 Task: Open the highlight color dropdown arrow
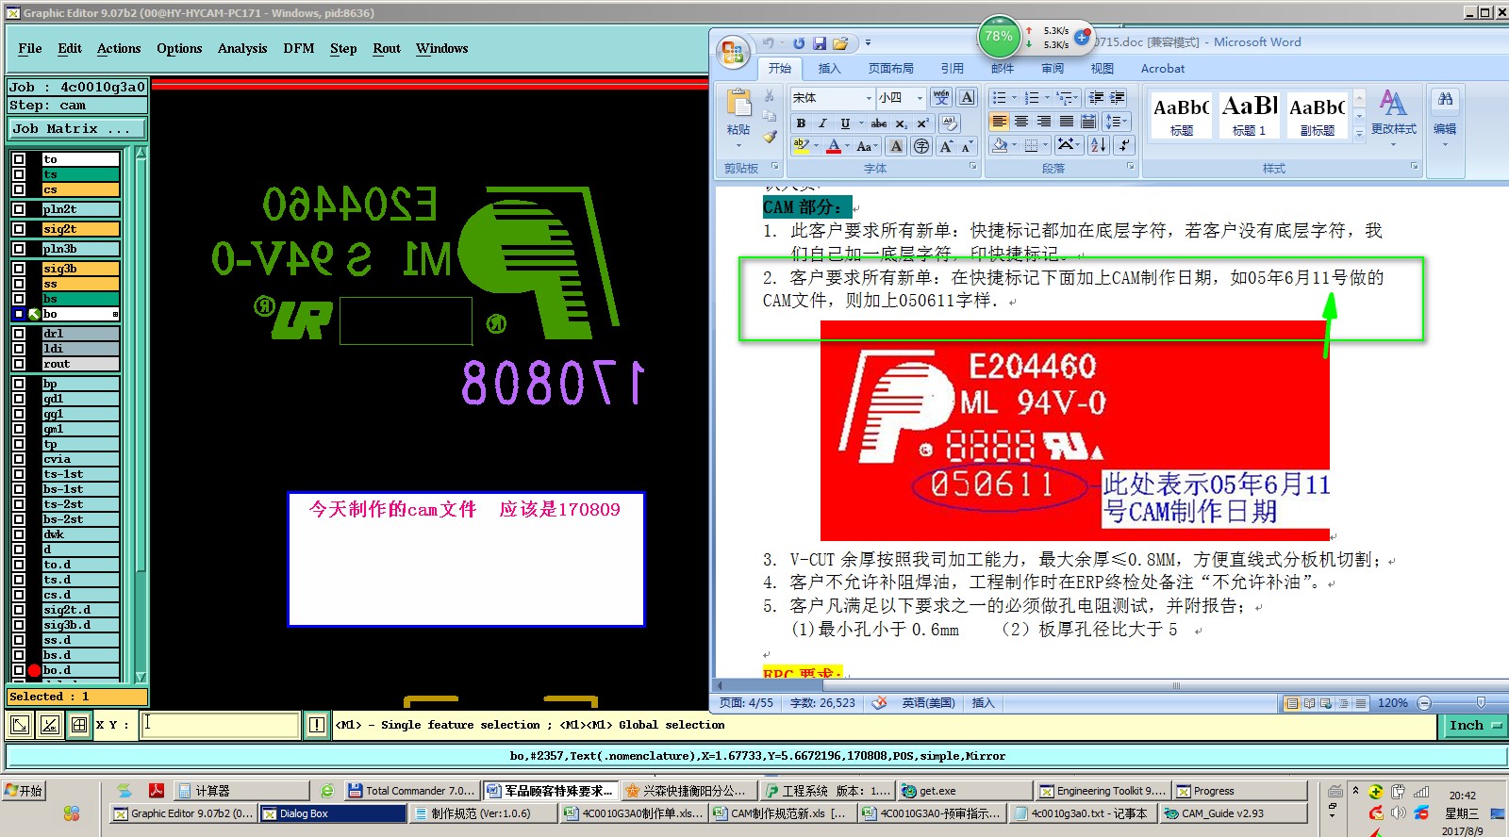click(x=816, y=146)
